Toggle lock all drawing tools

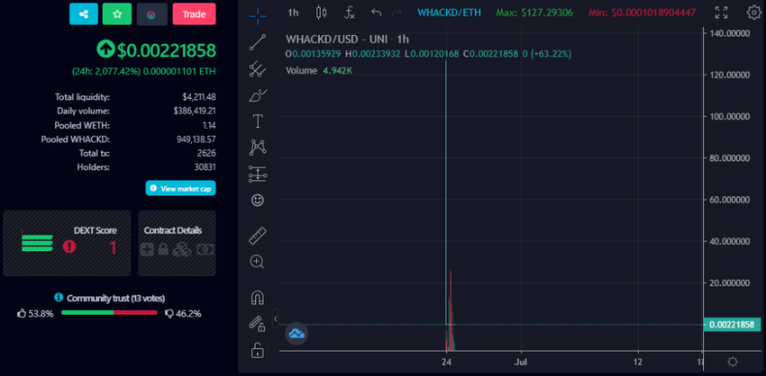point(258,350)
